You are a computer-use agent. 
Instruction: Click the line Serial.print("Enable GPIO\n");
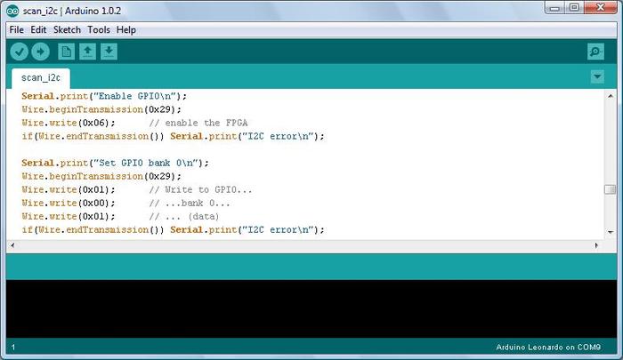[x=104, y=96]
